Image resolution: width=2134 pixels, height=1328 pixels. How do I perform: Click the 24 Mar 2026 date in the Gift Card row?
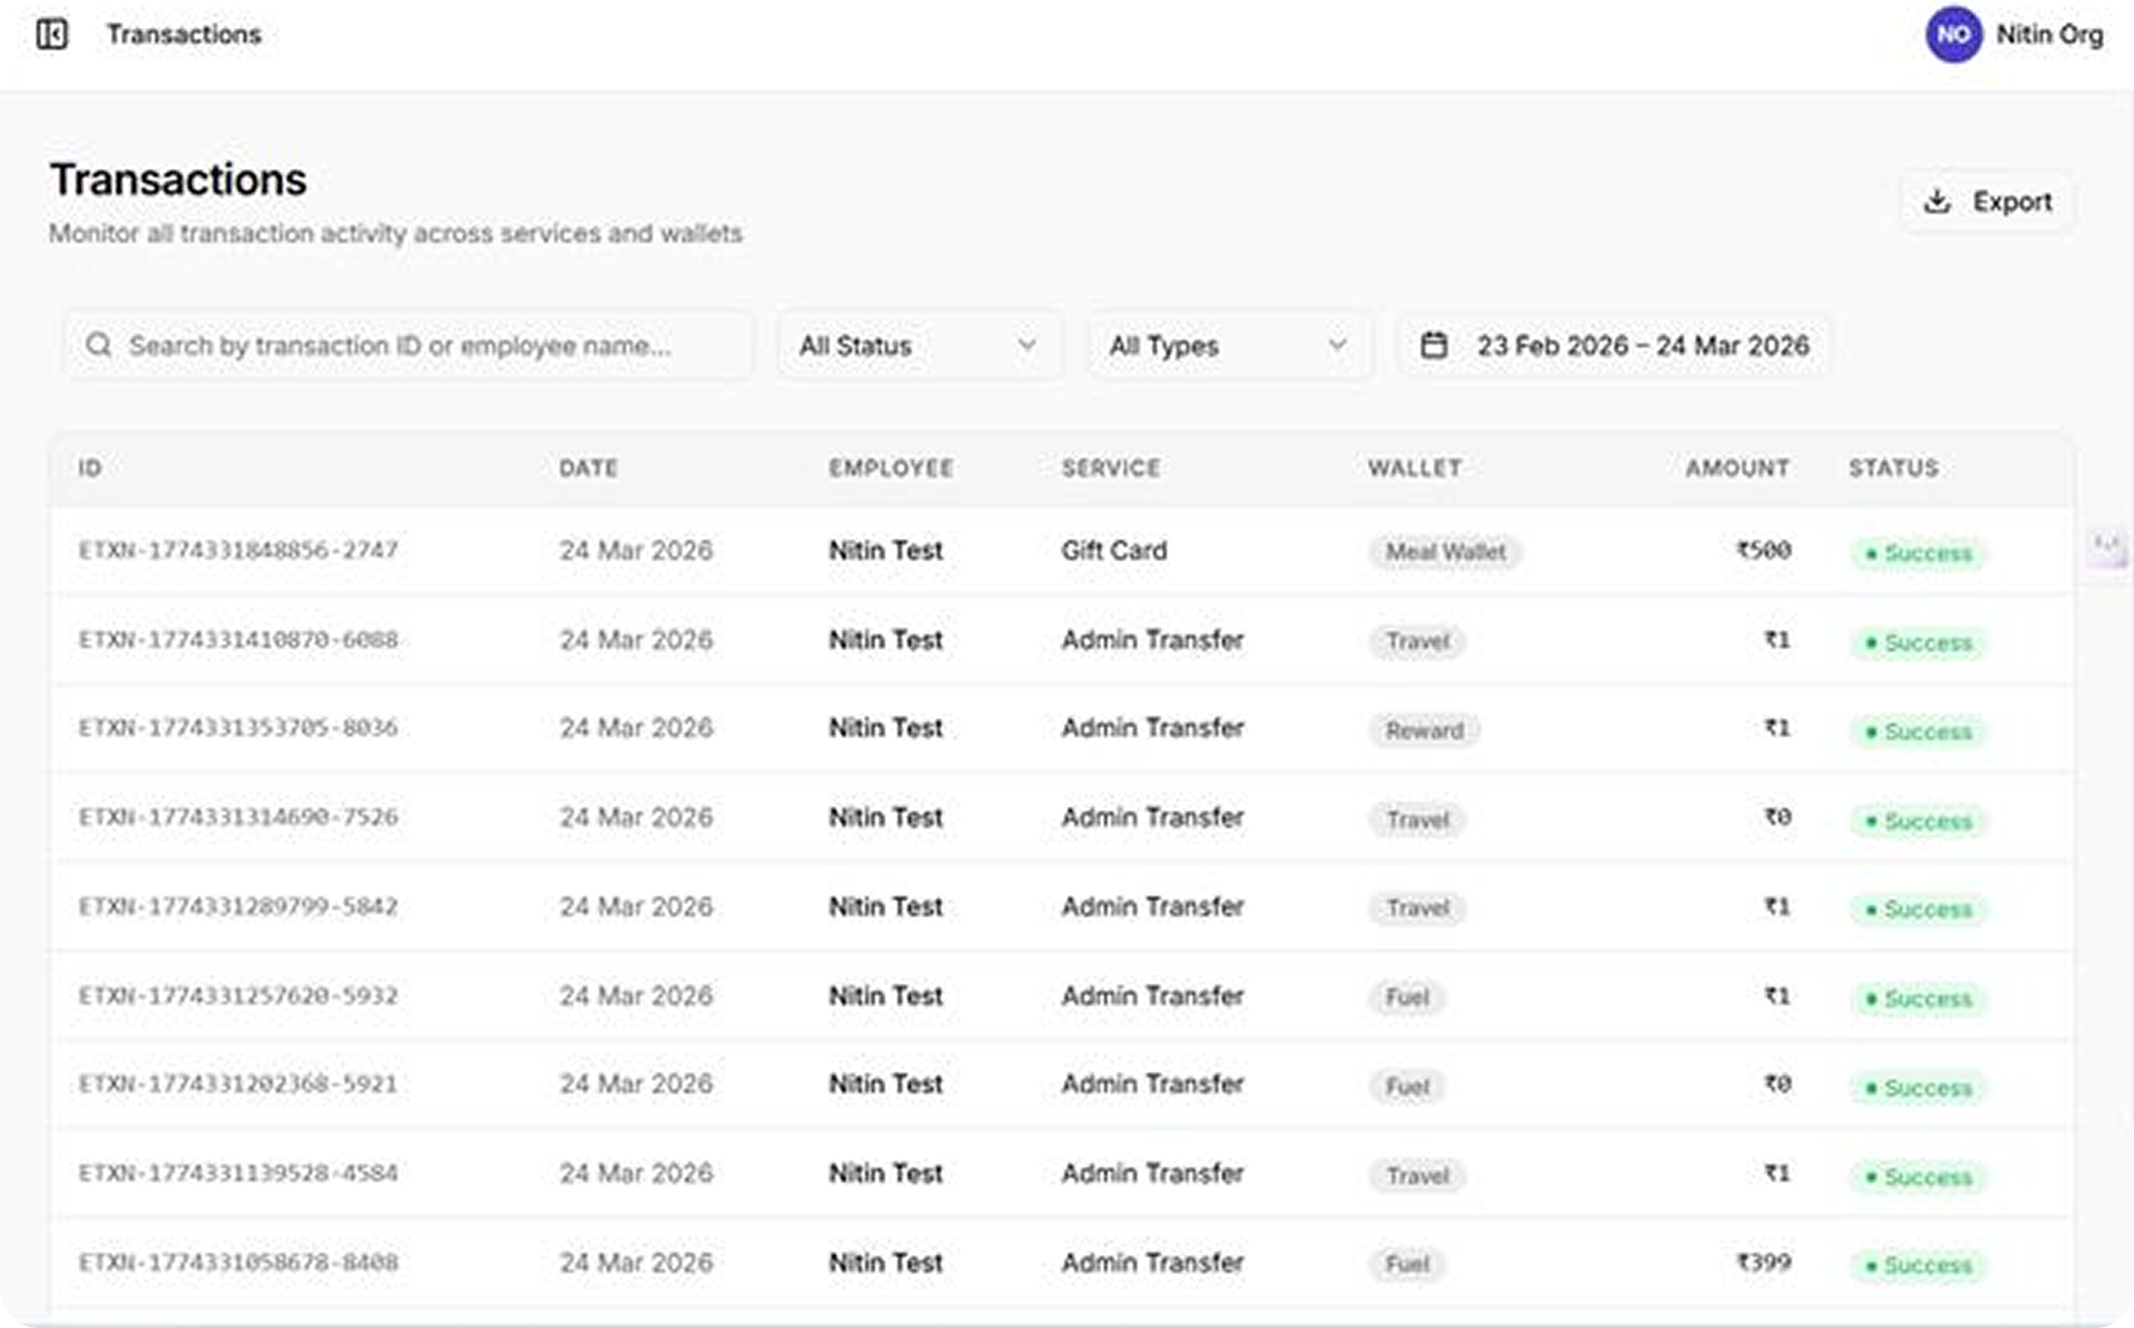pyautogui.click(x=636, y=551)
